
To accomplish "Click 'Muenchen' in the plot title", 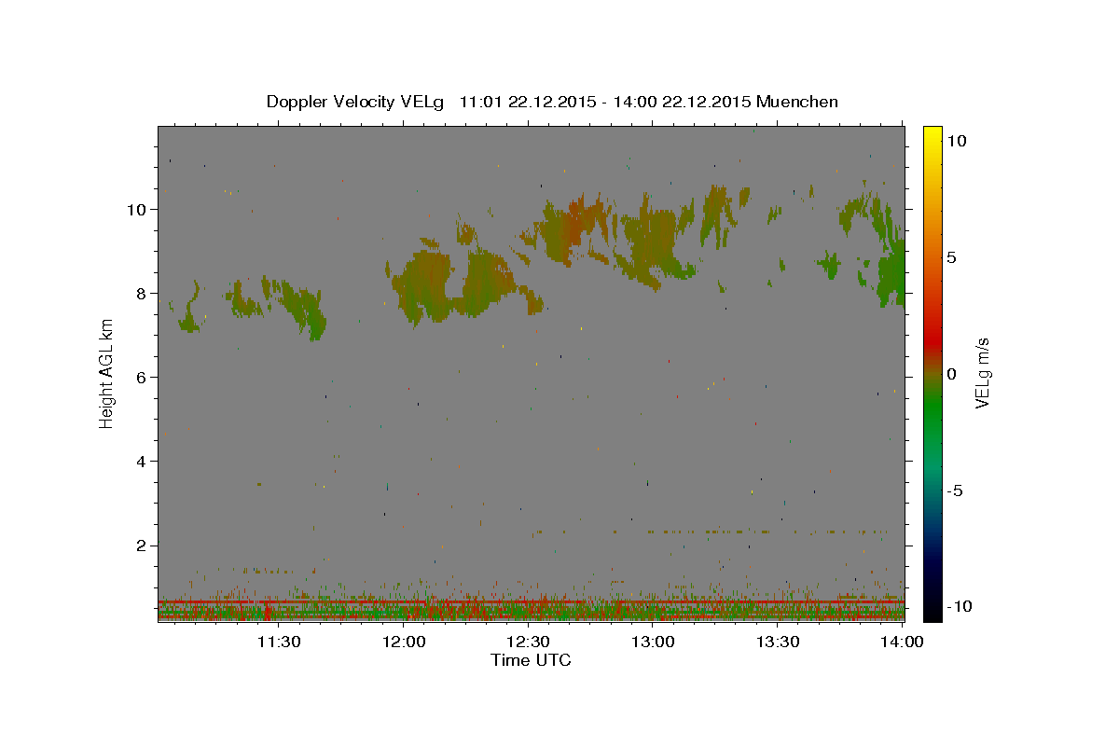I will [797, 102].
